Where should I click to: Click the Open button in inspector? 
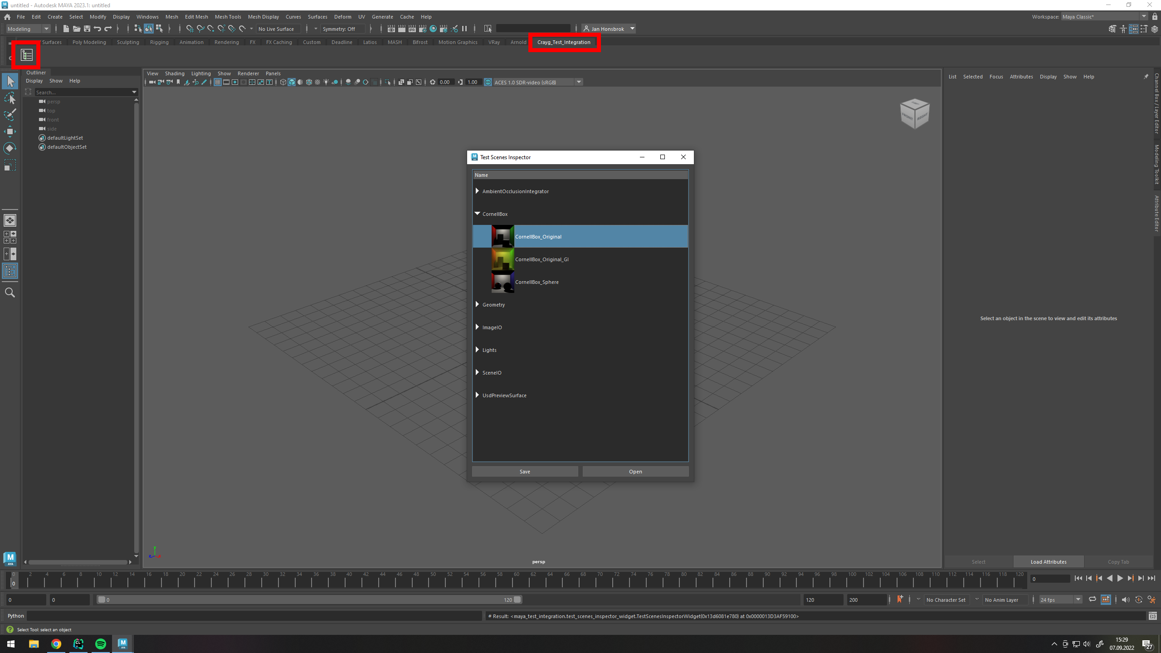tap(635, 472)
